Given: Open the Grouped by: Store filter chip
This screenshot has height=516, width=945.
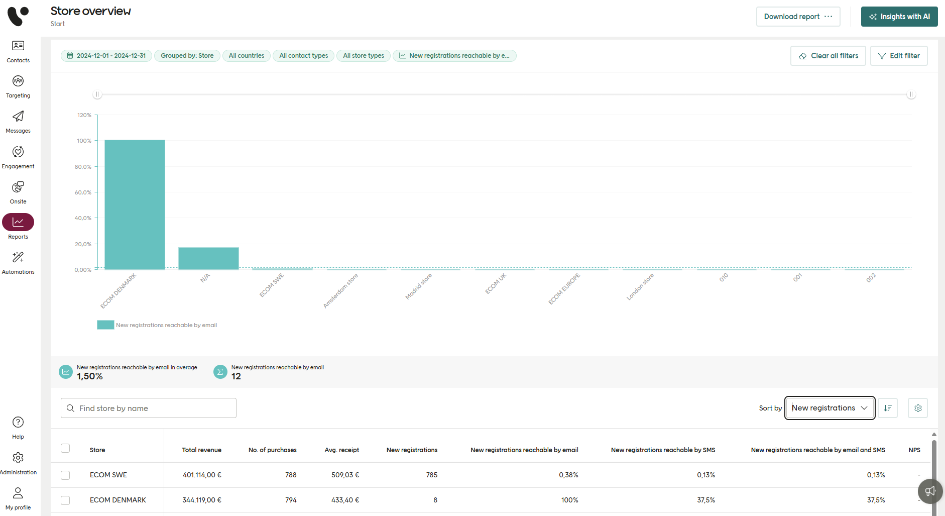Looking at the screenshot, I should 187,55.
